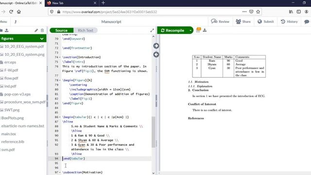Bookmark this page with the star icon
The image size is (311, 175).
tap(258, 12)
